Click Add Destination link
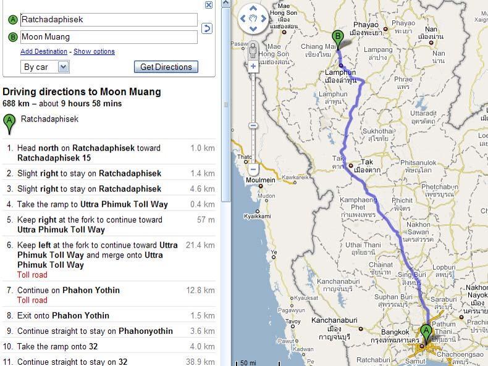 point(44,51)
